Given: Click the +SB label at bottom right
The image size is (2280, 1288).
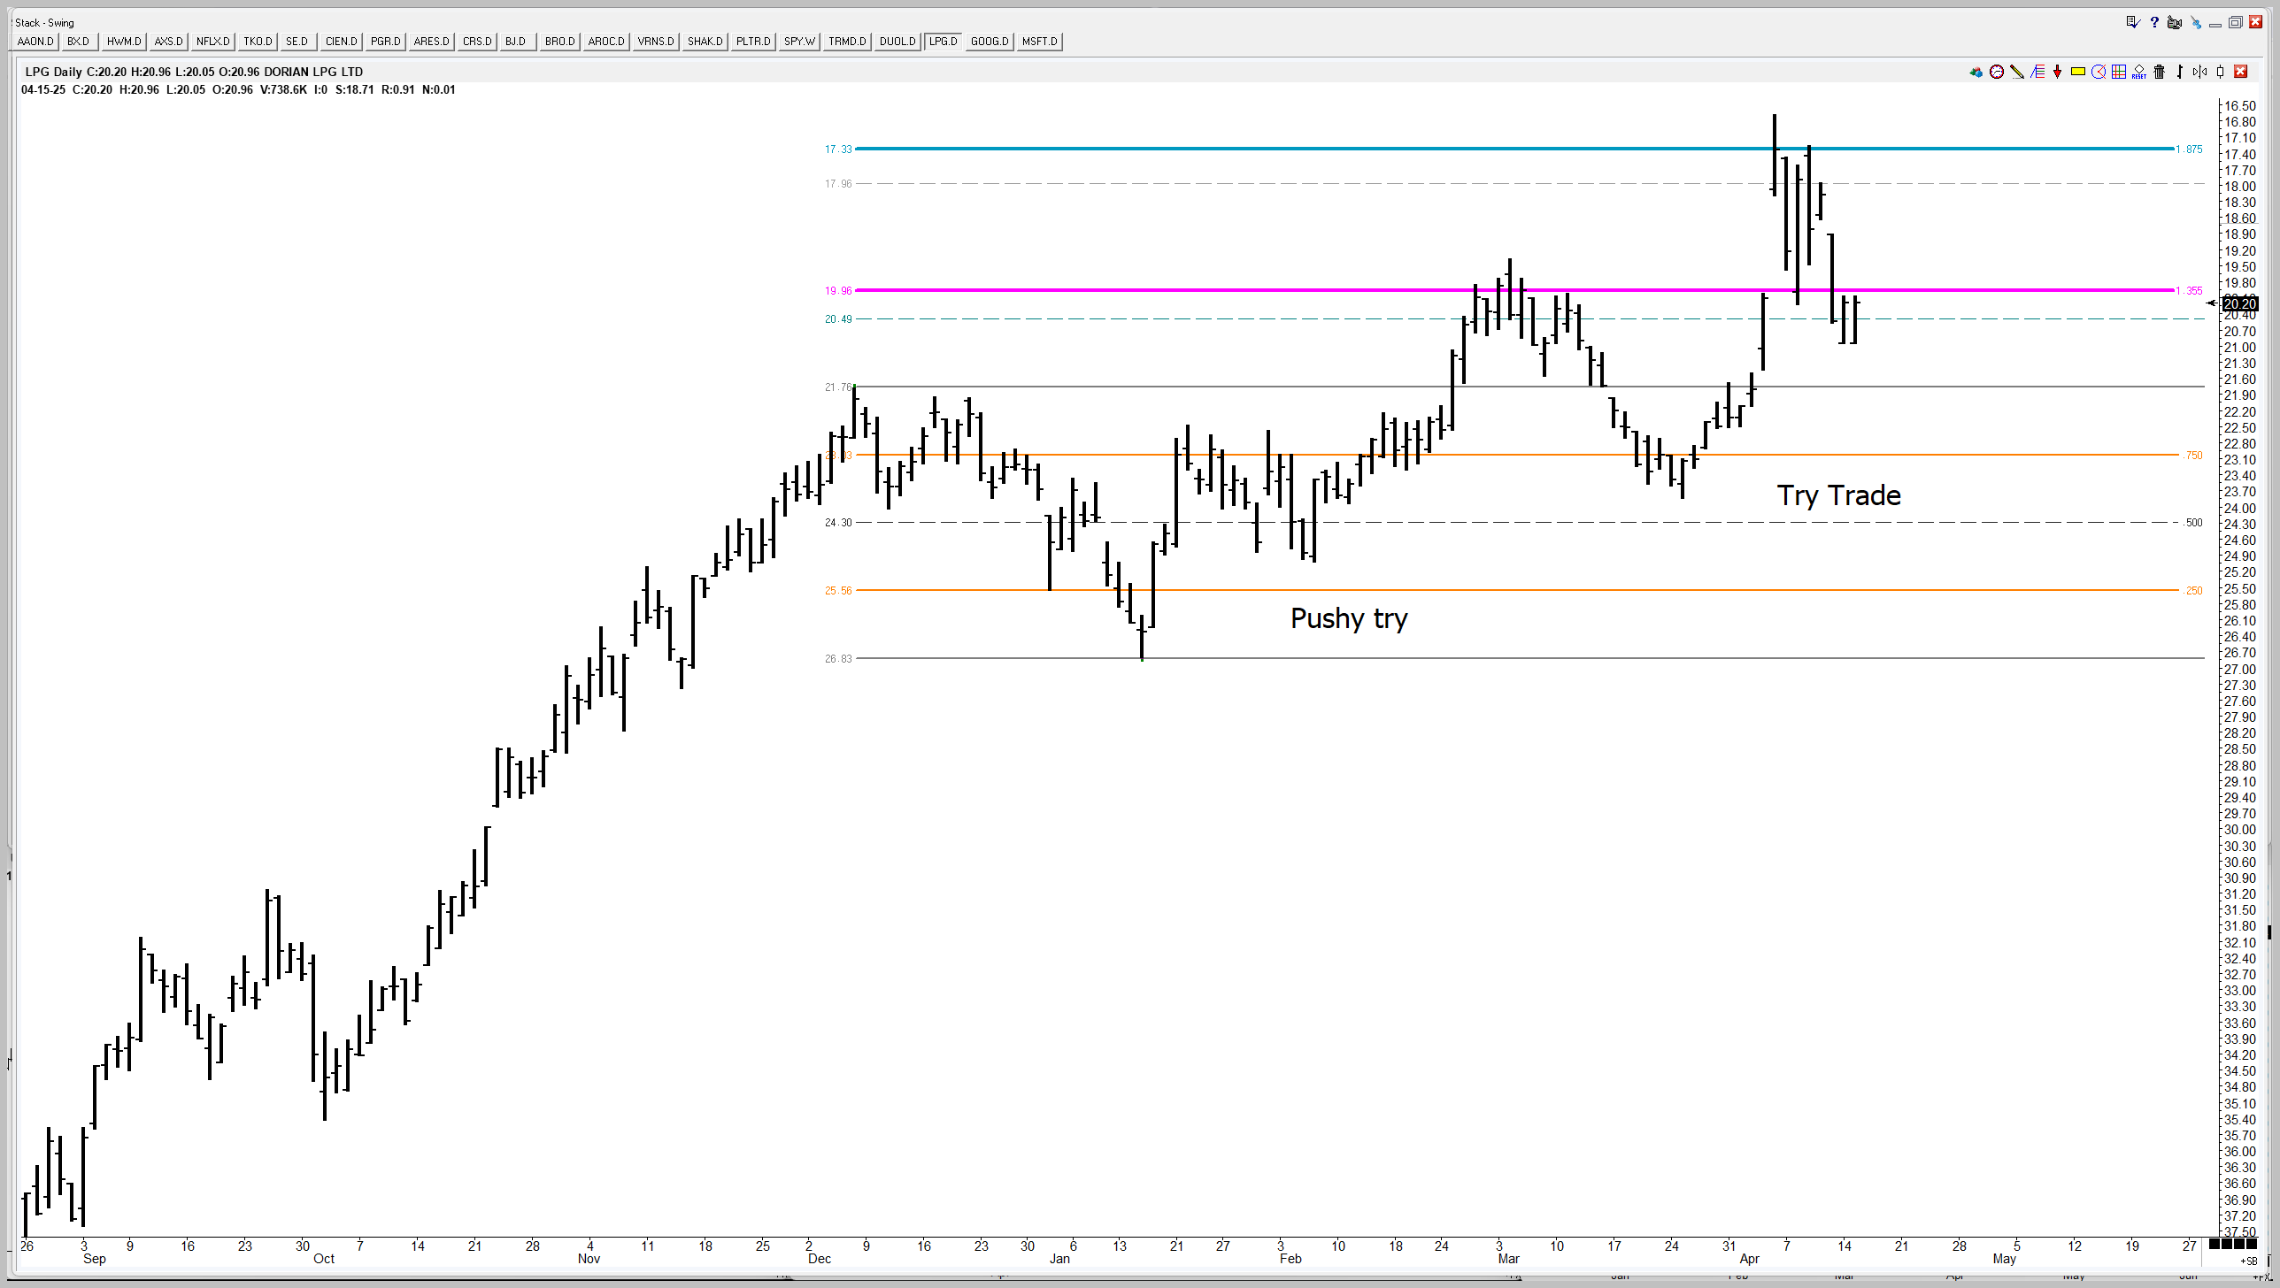Looking at the screenshot, I should pyautogui.click(x=2248, y=1261).
